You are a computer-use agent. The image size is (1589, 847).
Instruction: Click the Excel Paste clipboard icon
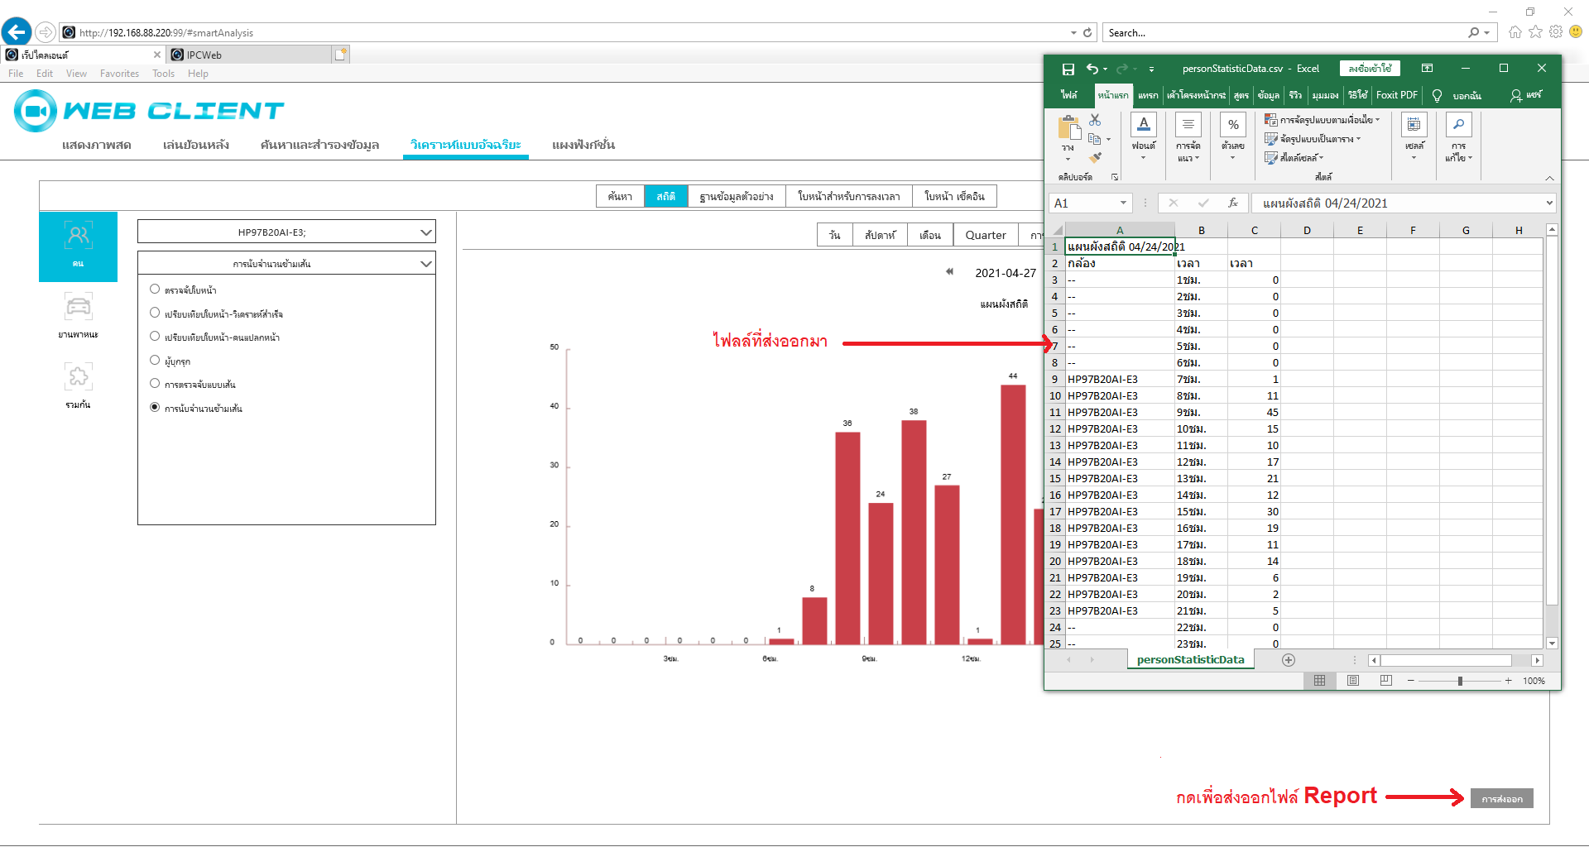click(1068, 129)
